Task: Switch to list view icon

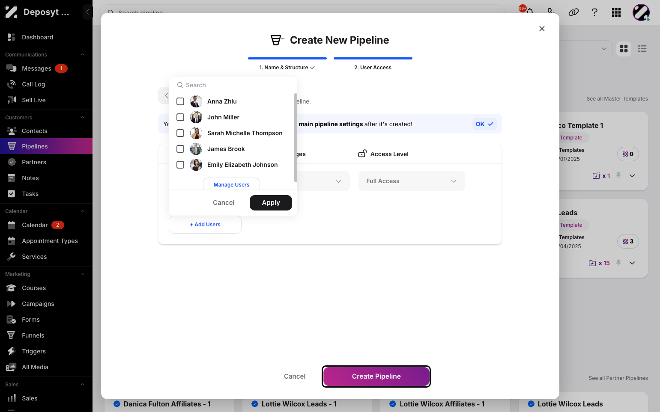Action: pos(642,49)
